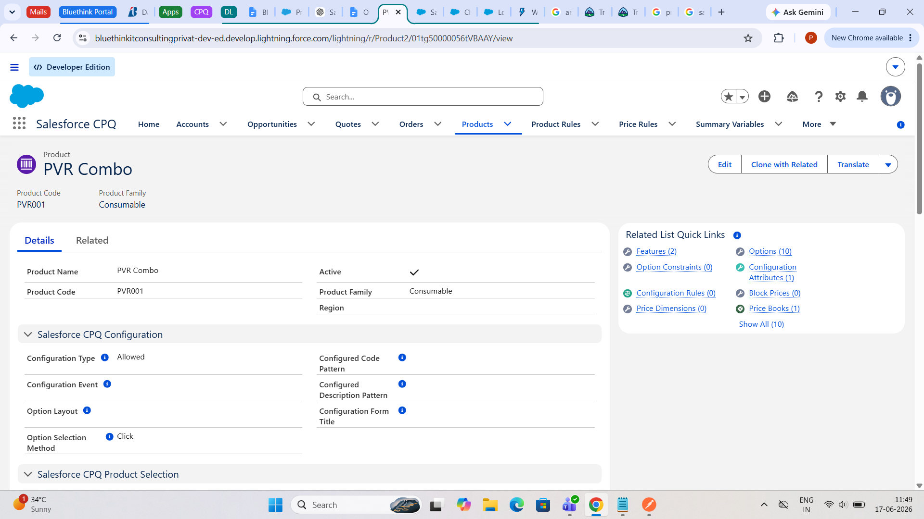Click the PVR Combo product record icon
924x519 pixels.
pyautogui.click(x=26, y=164)
